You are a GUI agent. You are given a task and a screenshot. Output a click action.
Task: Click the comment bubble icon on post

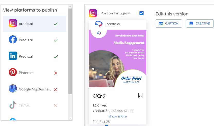pyautogui.click(x=99, y=96)
